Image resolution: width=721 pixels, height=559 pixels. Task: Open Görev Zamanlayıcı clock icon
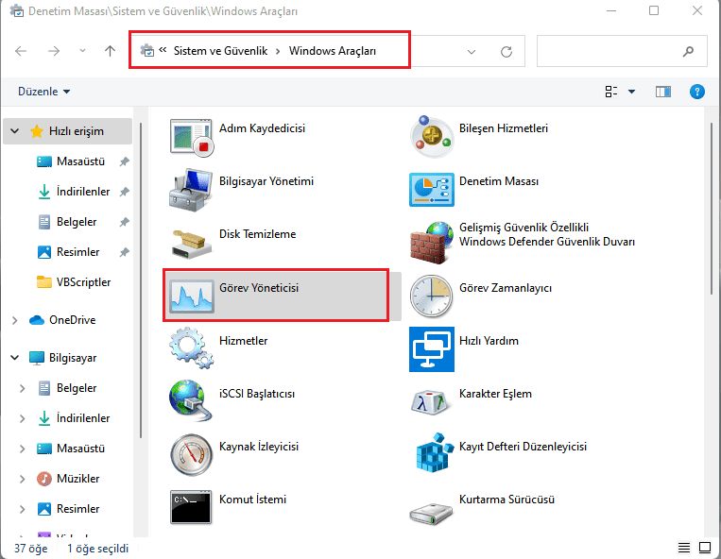tap(431, 296)
